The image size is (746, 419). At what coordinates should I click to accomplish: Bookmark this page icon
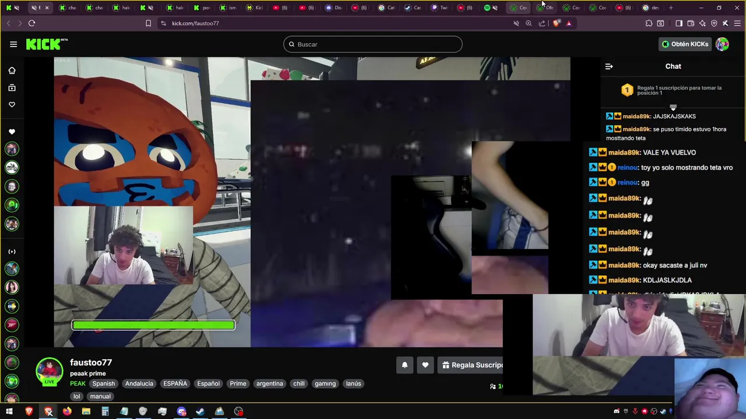point(148,23)
